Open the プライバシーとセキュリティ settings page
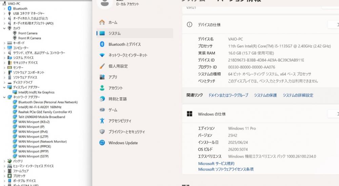This screenshot has width=339, height=186. pyautogui.click(x=135, y=132)
